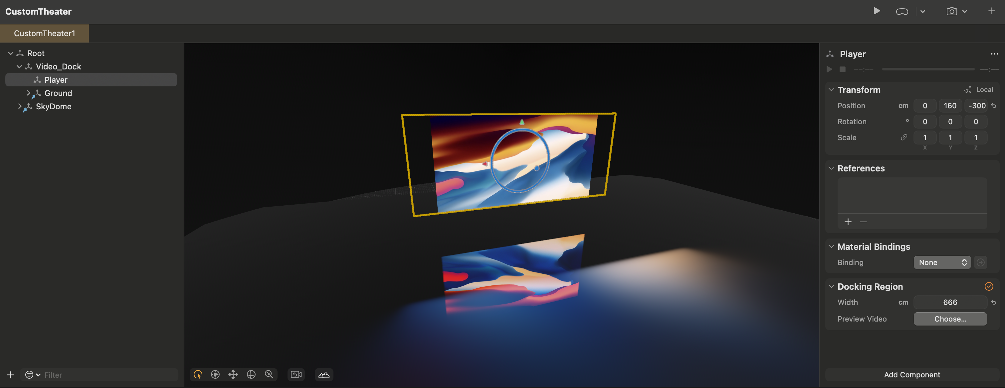This screenshot has height=388, width=1005.
Task: Open the camera viewpoint dropdown chevron
Action: pos(965,12)
